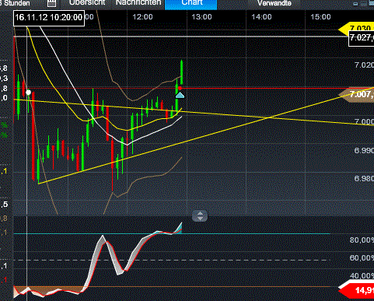374x301 pixels.
Task: Open the Nachrichten tab
Action: [x=138, y=2]
